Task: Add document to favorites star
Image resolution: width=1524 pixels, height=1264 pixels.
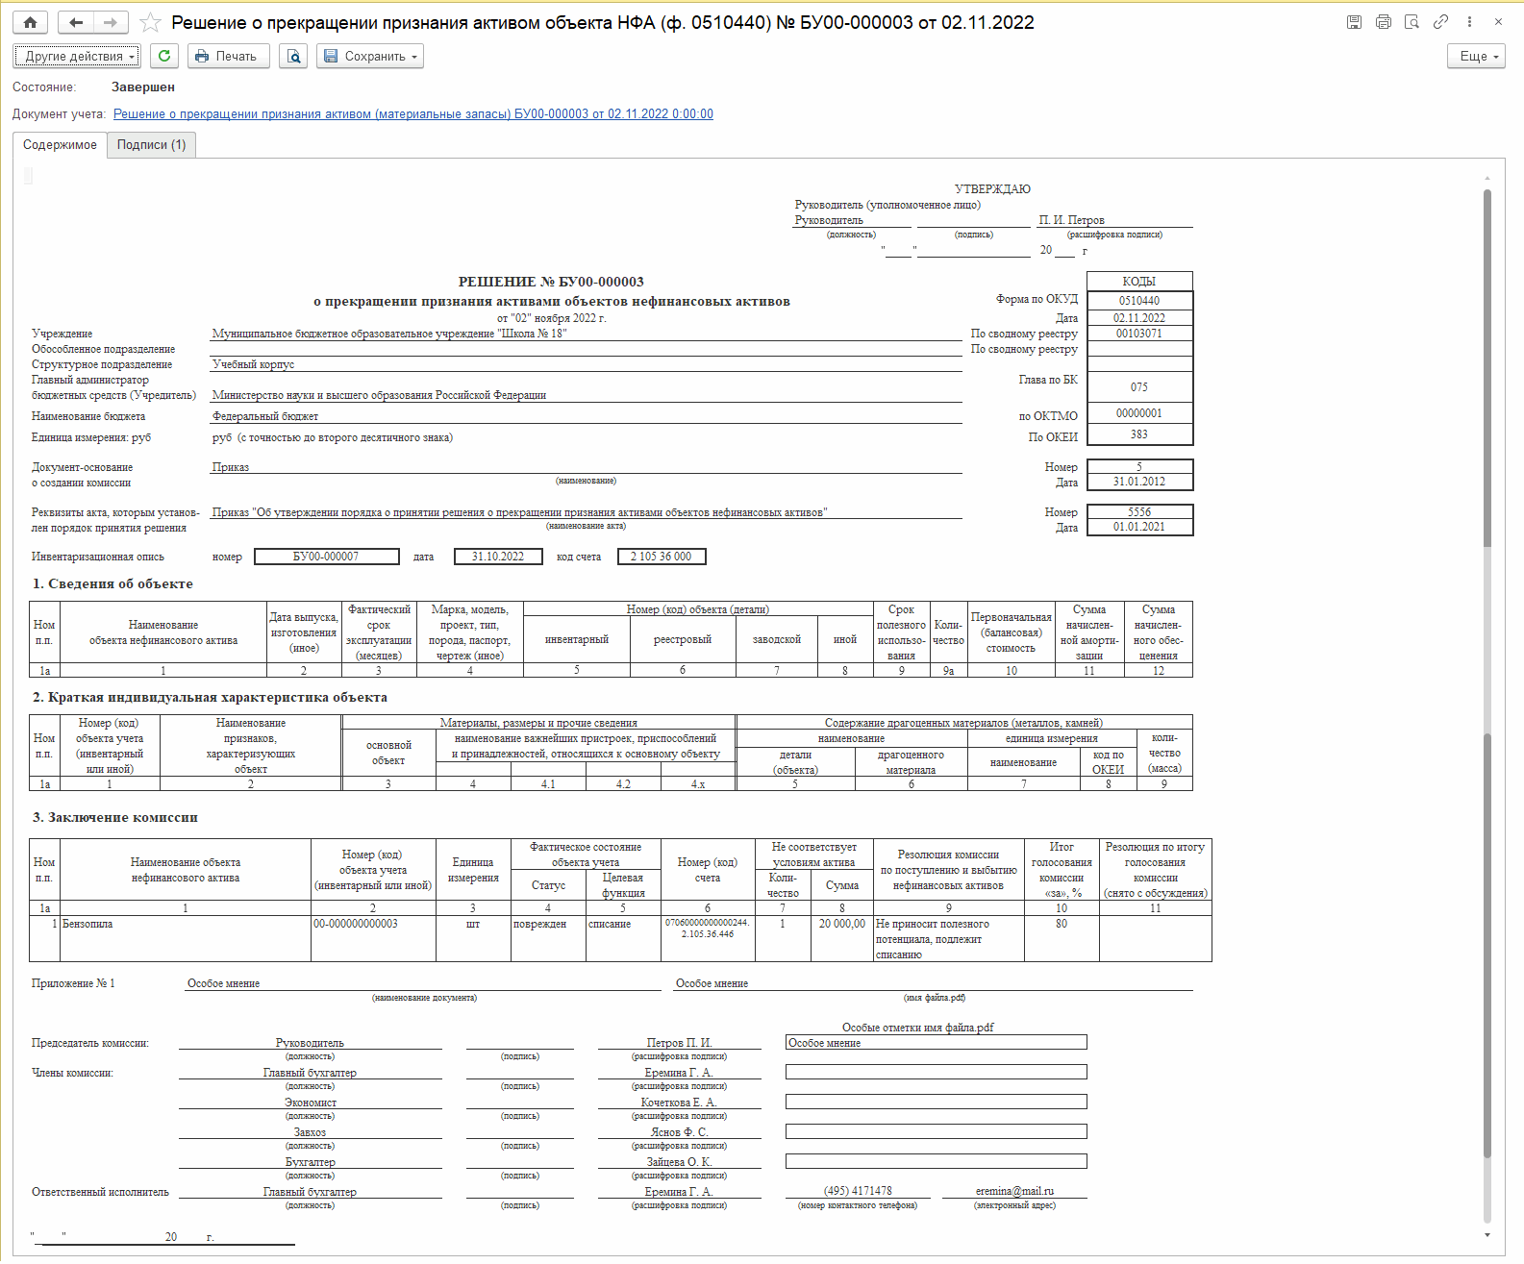Action: [x=150, y=22]
